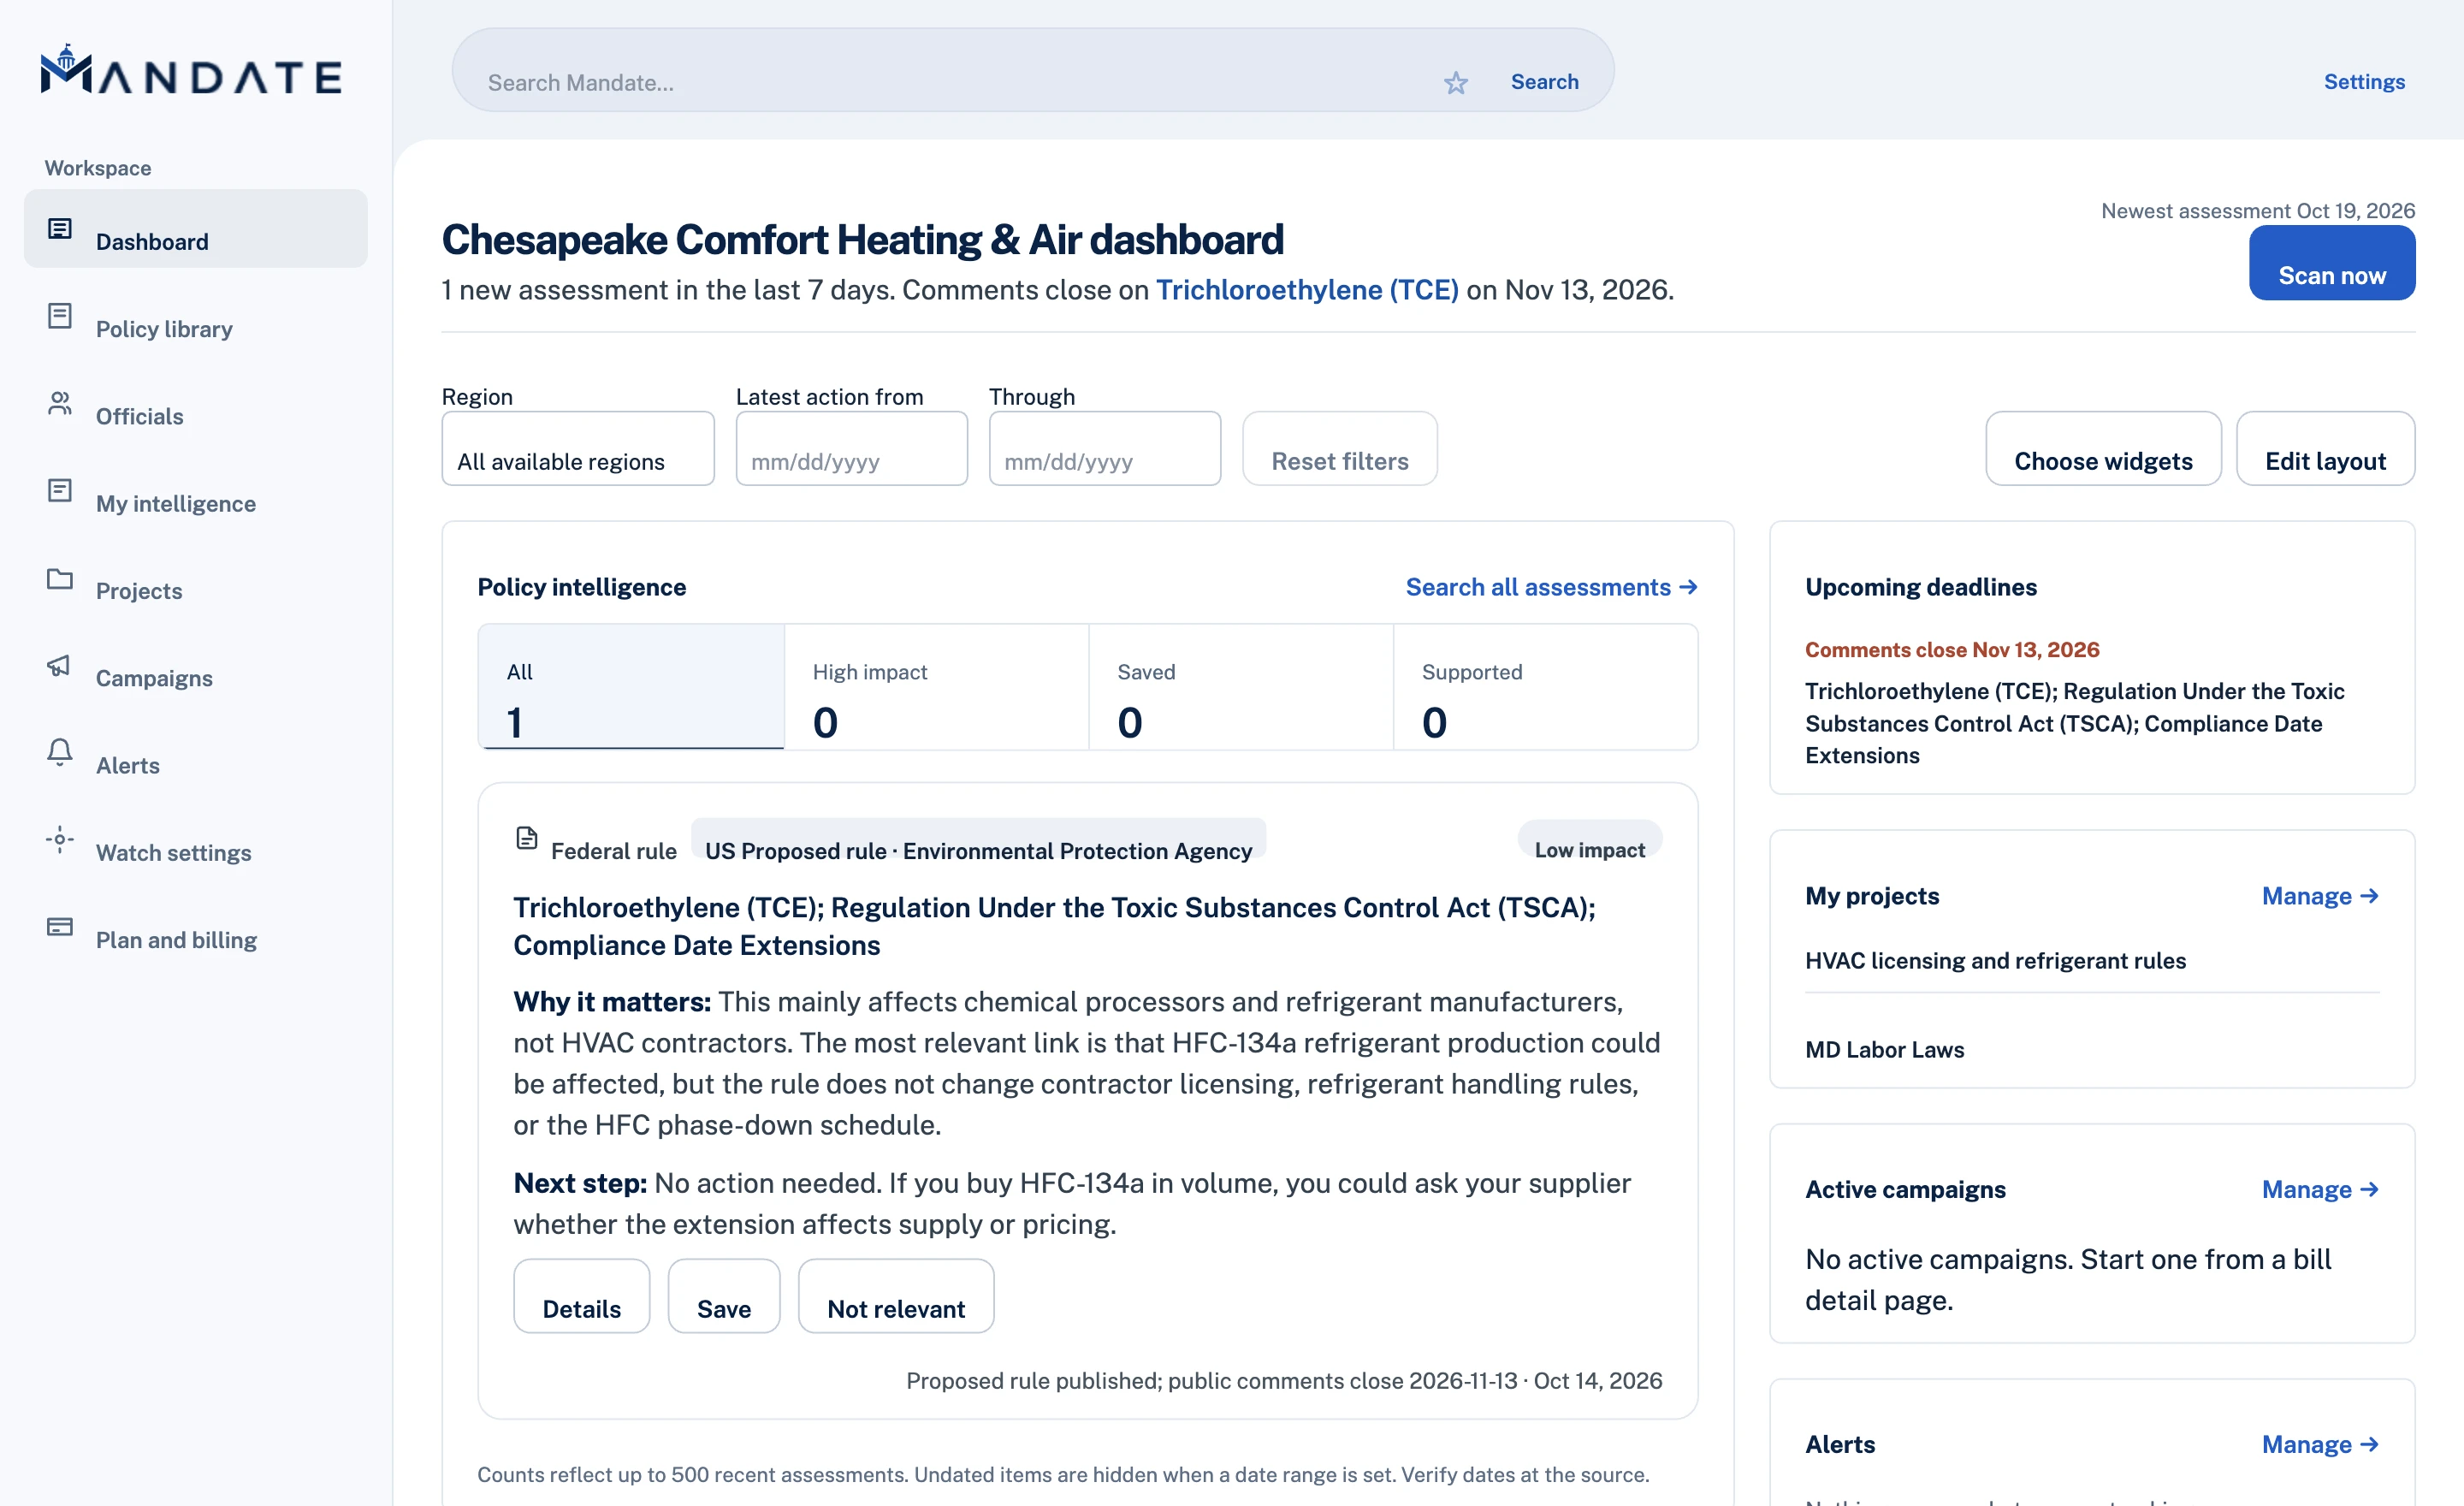Open Settings link
The width and height of the screenshot is (2464, 1506).
point(2364,82)
